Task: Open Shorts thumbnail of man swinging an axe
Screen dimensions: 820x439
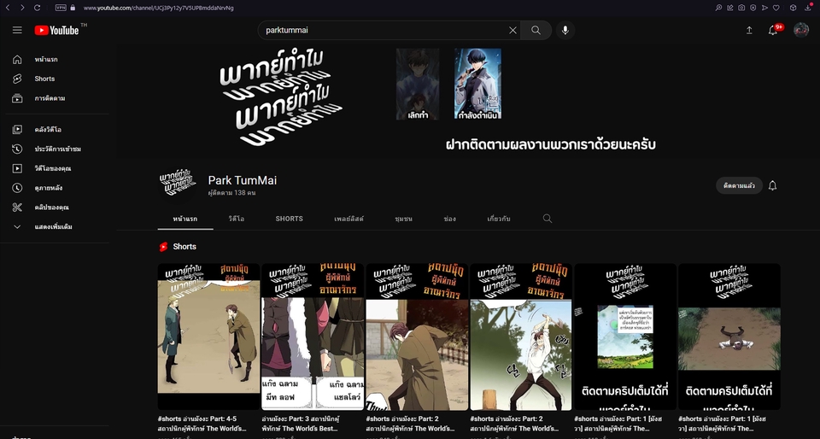Action: click(x=521, y=337)
